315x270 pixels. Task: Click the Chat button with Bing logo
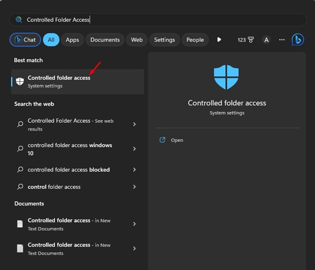(x=25, y=40)
